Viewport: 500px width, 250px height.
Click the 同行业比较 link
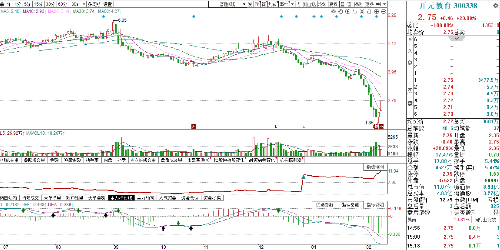pos(485,220)
